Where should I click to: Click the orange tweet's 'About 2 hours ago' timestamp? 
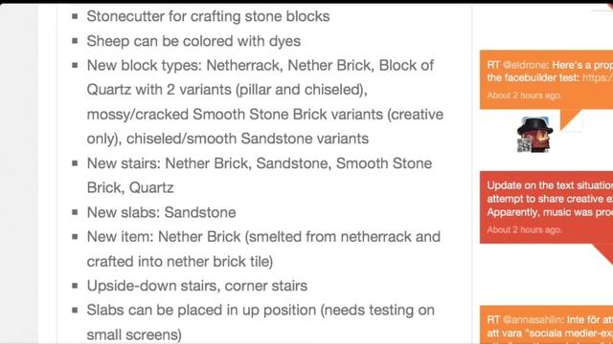(524, 96)
